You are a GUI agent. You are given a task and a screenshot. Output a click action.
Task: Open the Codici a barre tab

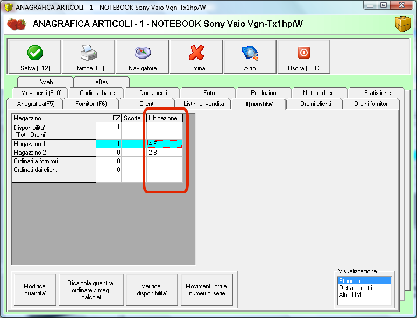tap(97, 93)
